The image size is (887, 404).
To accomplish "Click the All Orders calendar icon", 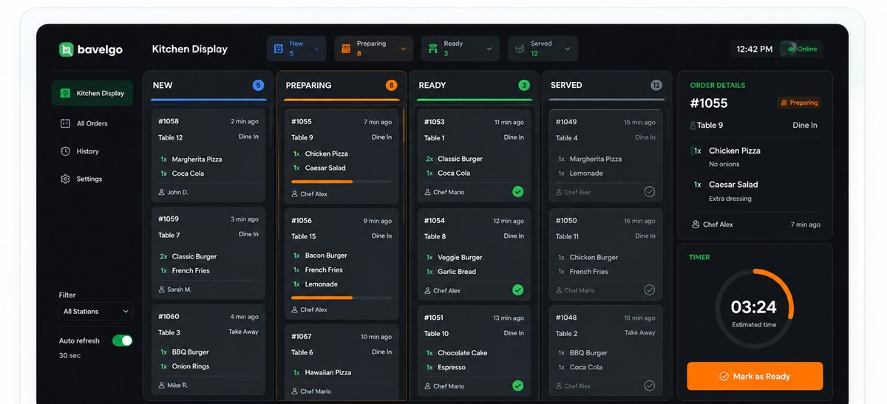I will click(x=65, y=123).
